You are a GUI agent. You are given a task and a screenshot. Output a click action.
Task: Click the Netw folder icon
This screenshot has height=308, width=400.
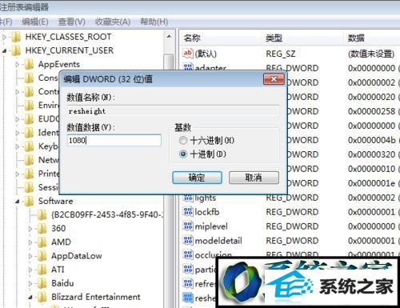29,160
